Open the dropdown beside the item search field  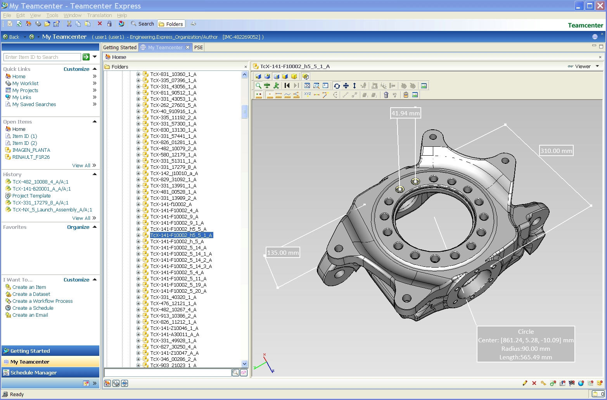coord(95,57)
